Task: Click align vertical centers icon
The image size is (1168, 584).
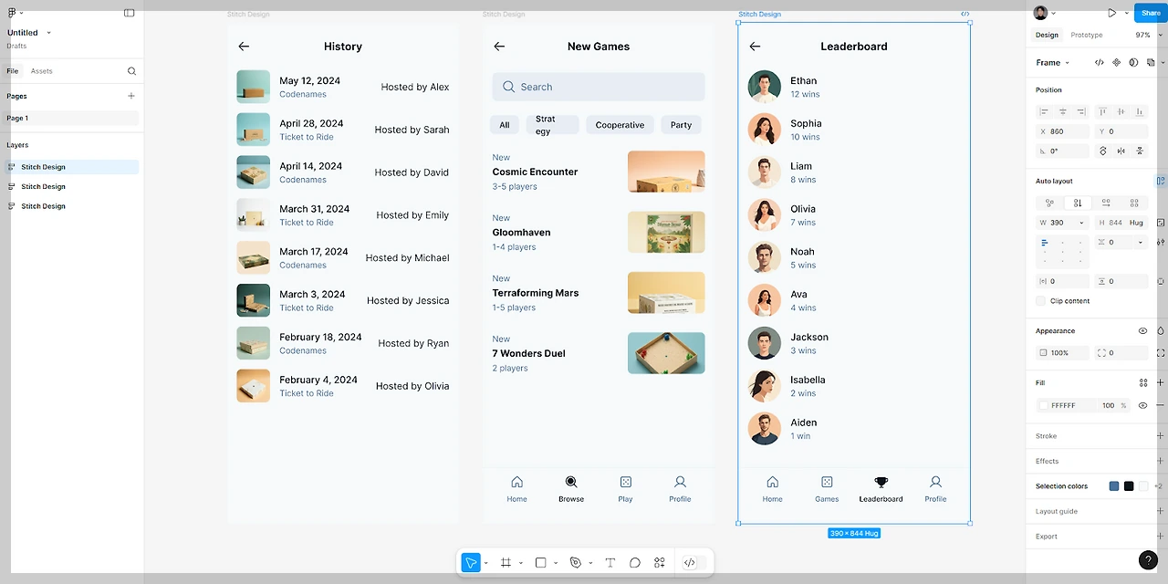Action: (x=1121, y=111)
